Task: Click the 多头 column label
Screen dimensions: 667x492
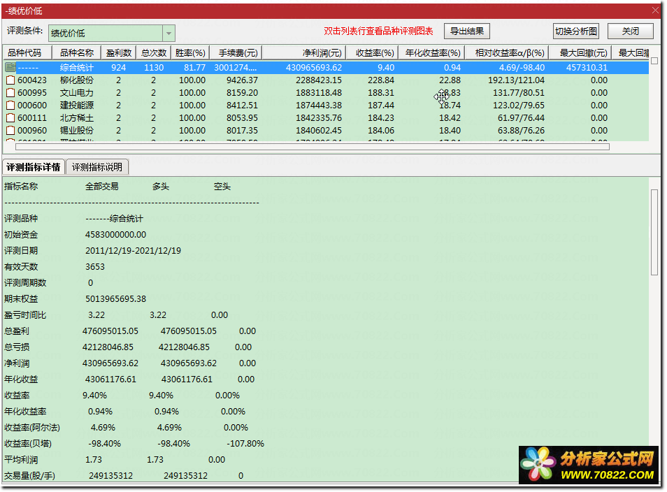Action: [x=161, y=187]
